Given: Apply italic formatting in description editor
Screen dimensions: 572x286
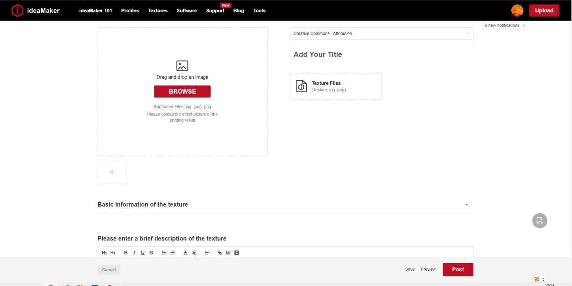Looking at the screenshot, I should (134, 253).
